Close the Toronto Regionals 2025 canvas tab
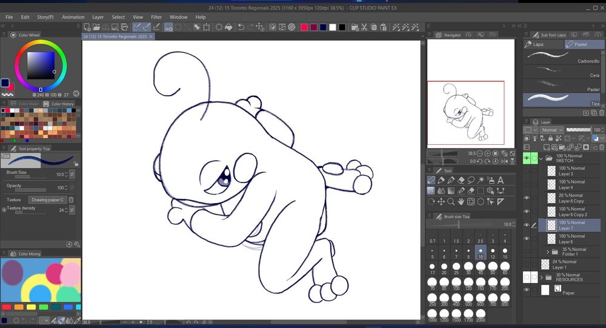This screenshot has width=606, height=328. 151,36
